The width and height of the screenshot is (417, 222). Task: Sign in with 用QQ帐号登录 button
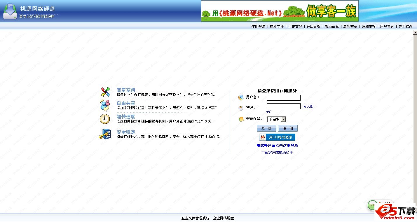(277, 137)
